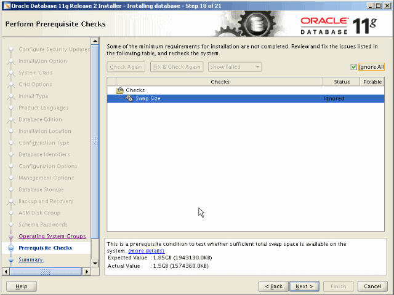Open the more details link
The image size is (394, 295).
[147, 251]
